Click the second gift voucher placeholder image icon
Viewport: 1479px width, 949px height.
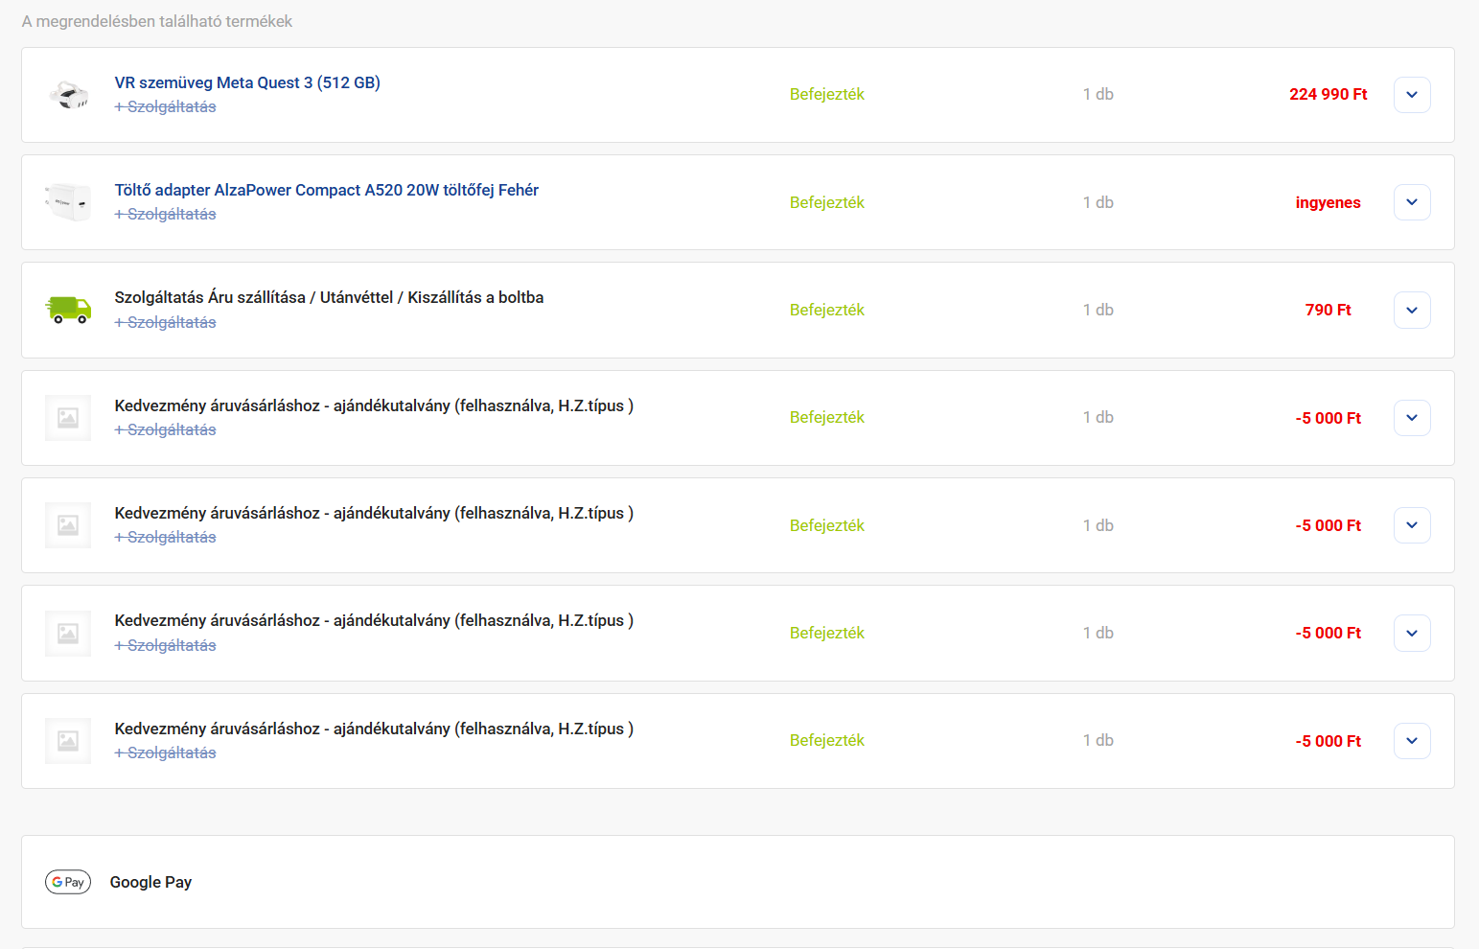(68, 525)
